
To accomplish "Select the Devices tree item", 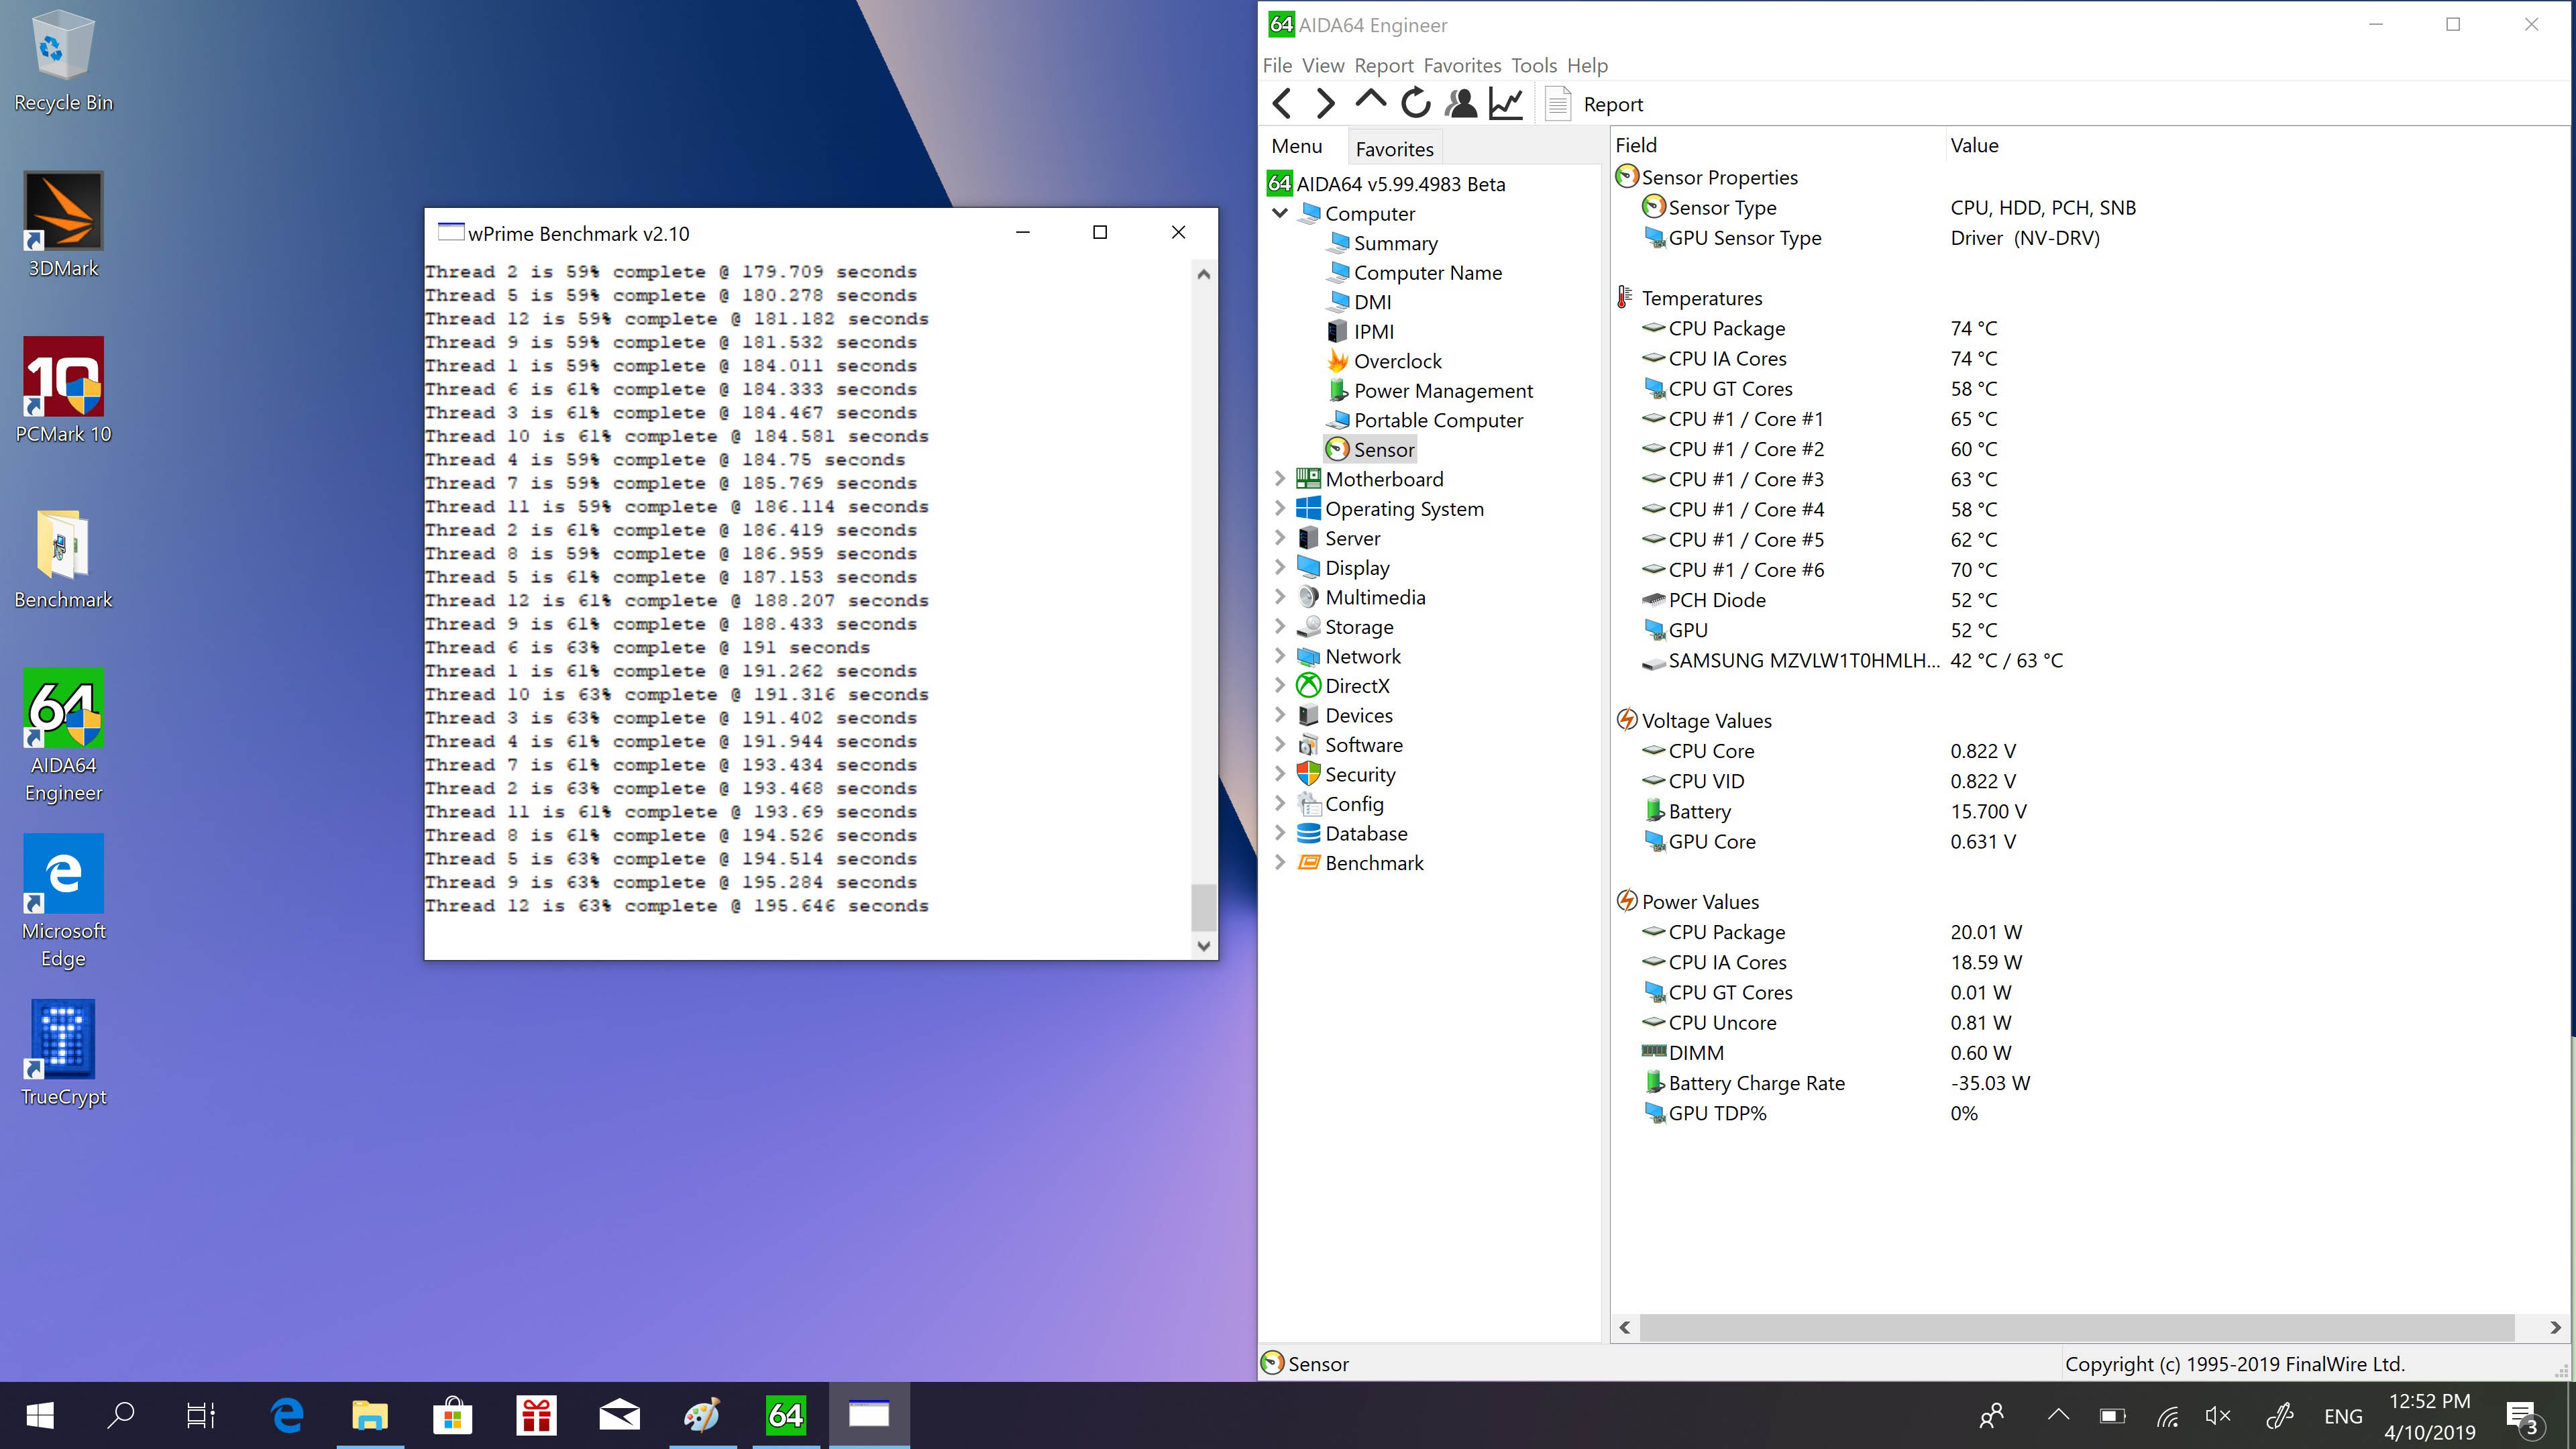I will (1346, 715).
